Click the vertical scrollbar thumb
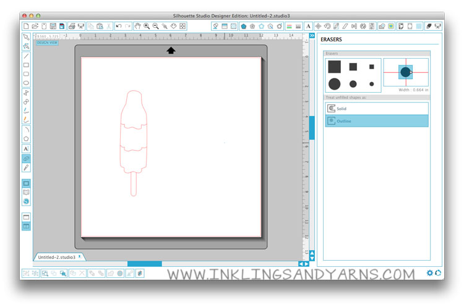 click(x=312, y=128)
